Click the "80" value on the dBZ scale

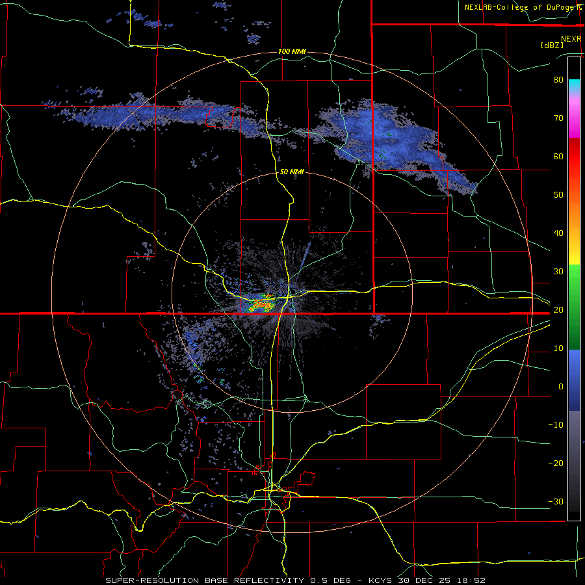click(x=558, y=79)
